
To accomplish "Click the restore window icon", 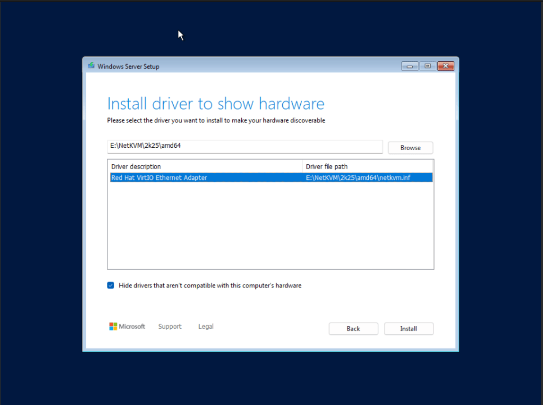I will coord(427,66).
